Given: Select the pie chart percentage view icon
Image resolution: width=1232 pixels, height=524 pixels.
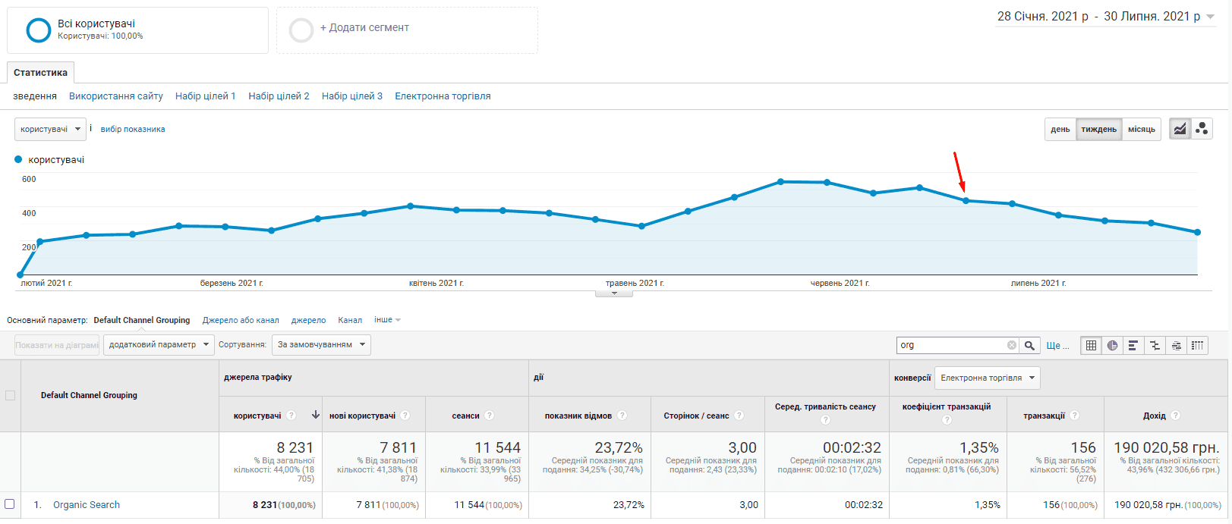Looking at the screenshot, I should point(1112,345).
